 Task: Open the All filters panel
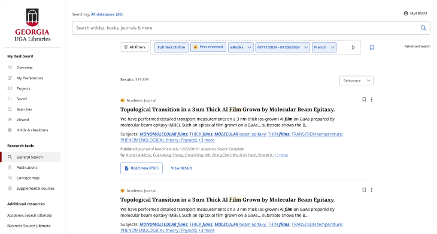tap(134, 47)
